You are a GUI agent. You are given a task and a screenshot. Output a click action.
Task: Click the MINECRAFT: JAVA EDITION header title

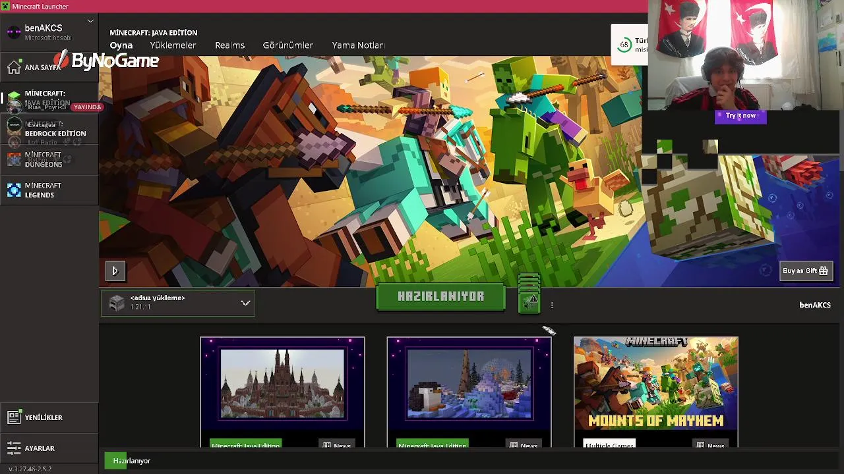point(154,32)
